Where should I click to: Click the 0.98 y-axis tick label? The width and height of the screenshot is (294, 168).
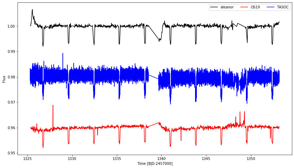(x=11, y=77)
